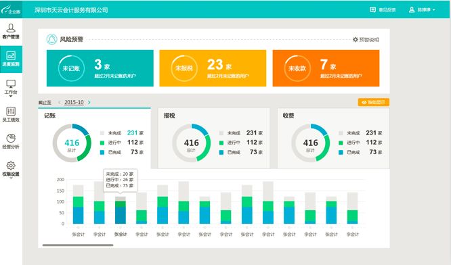Click the 未收款 circle in orange card

(297, 68)
